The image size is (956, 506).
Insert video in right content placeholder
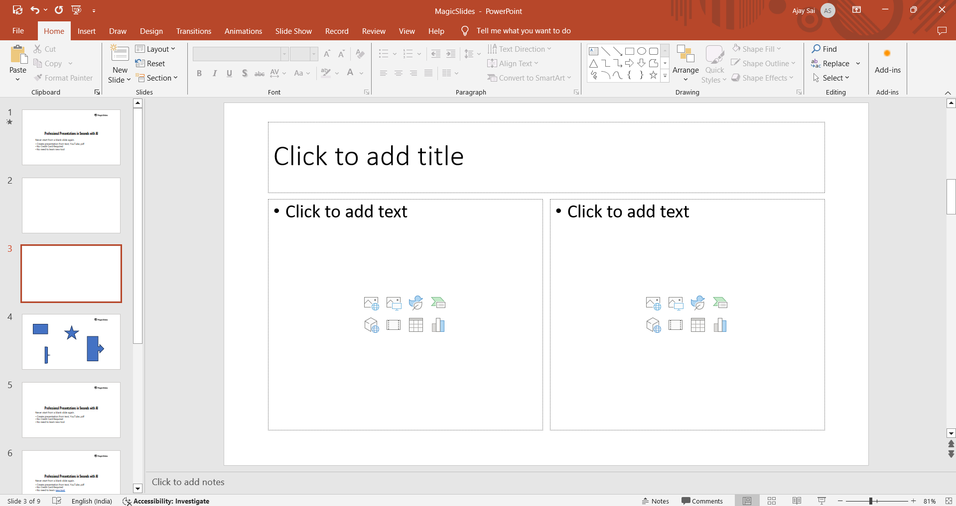tap(676, 325)
